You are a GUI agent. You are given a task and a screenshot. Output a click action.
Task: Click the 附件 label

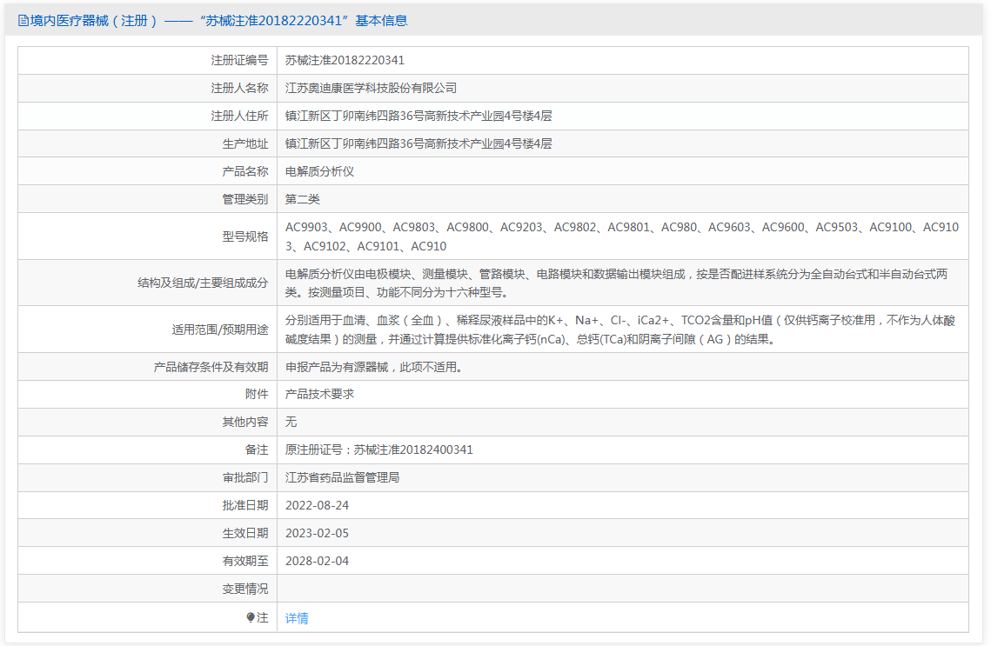pyautogui.click(x=257, y=394)
